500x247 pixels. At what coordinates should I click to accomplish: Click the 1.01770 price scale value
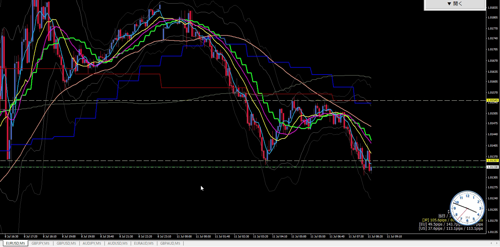(x=493, y=29)
